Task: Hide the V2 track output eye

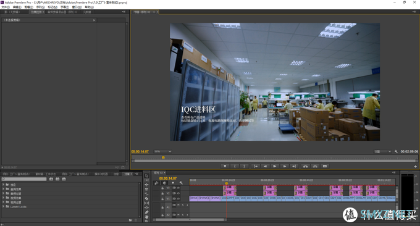Action: point(178,193)
